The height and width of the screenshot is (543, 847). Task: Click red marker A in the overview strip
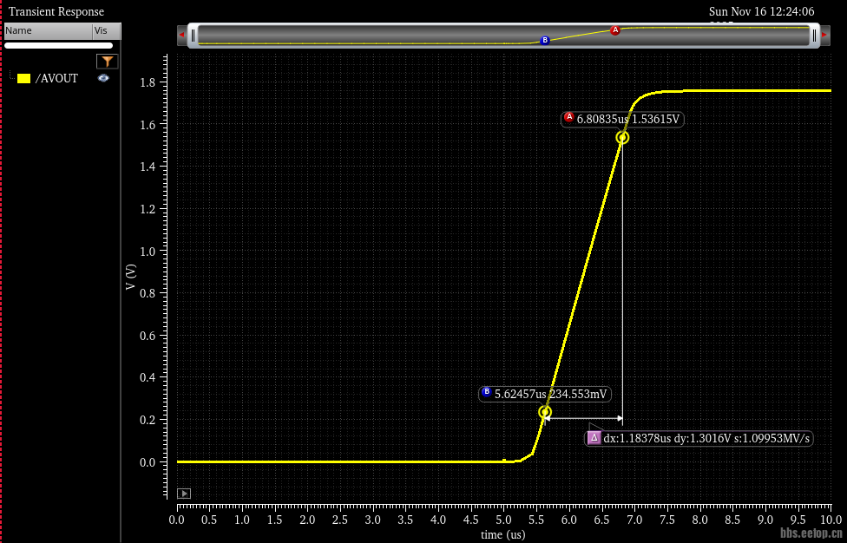[615, 30]
